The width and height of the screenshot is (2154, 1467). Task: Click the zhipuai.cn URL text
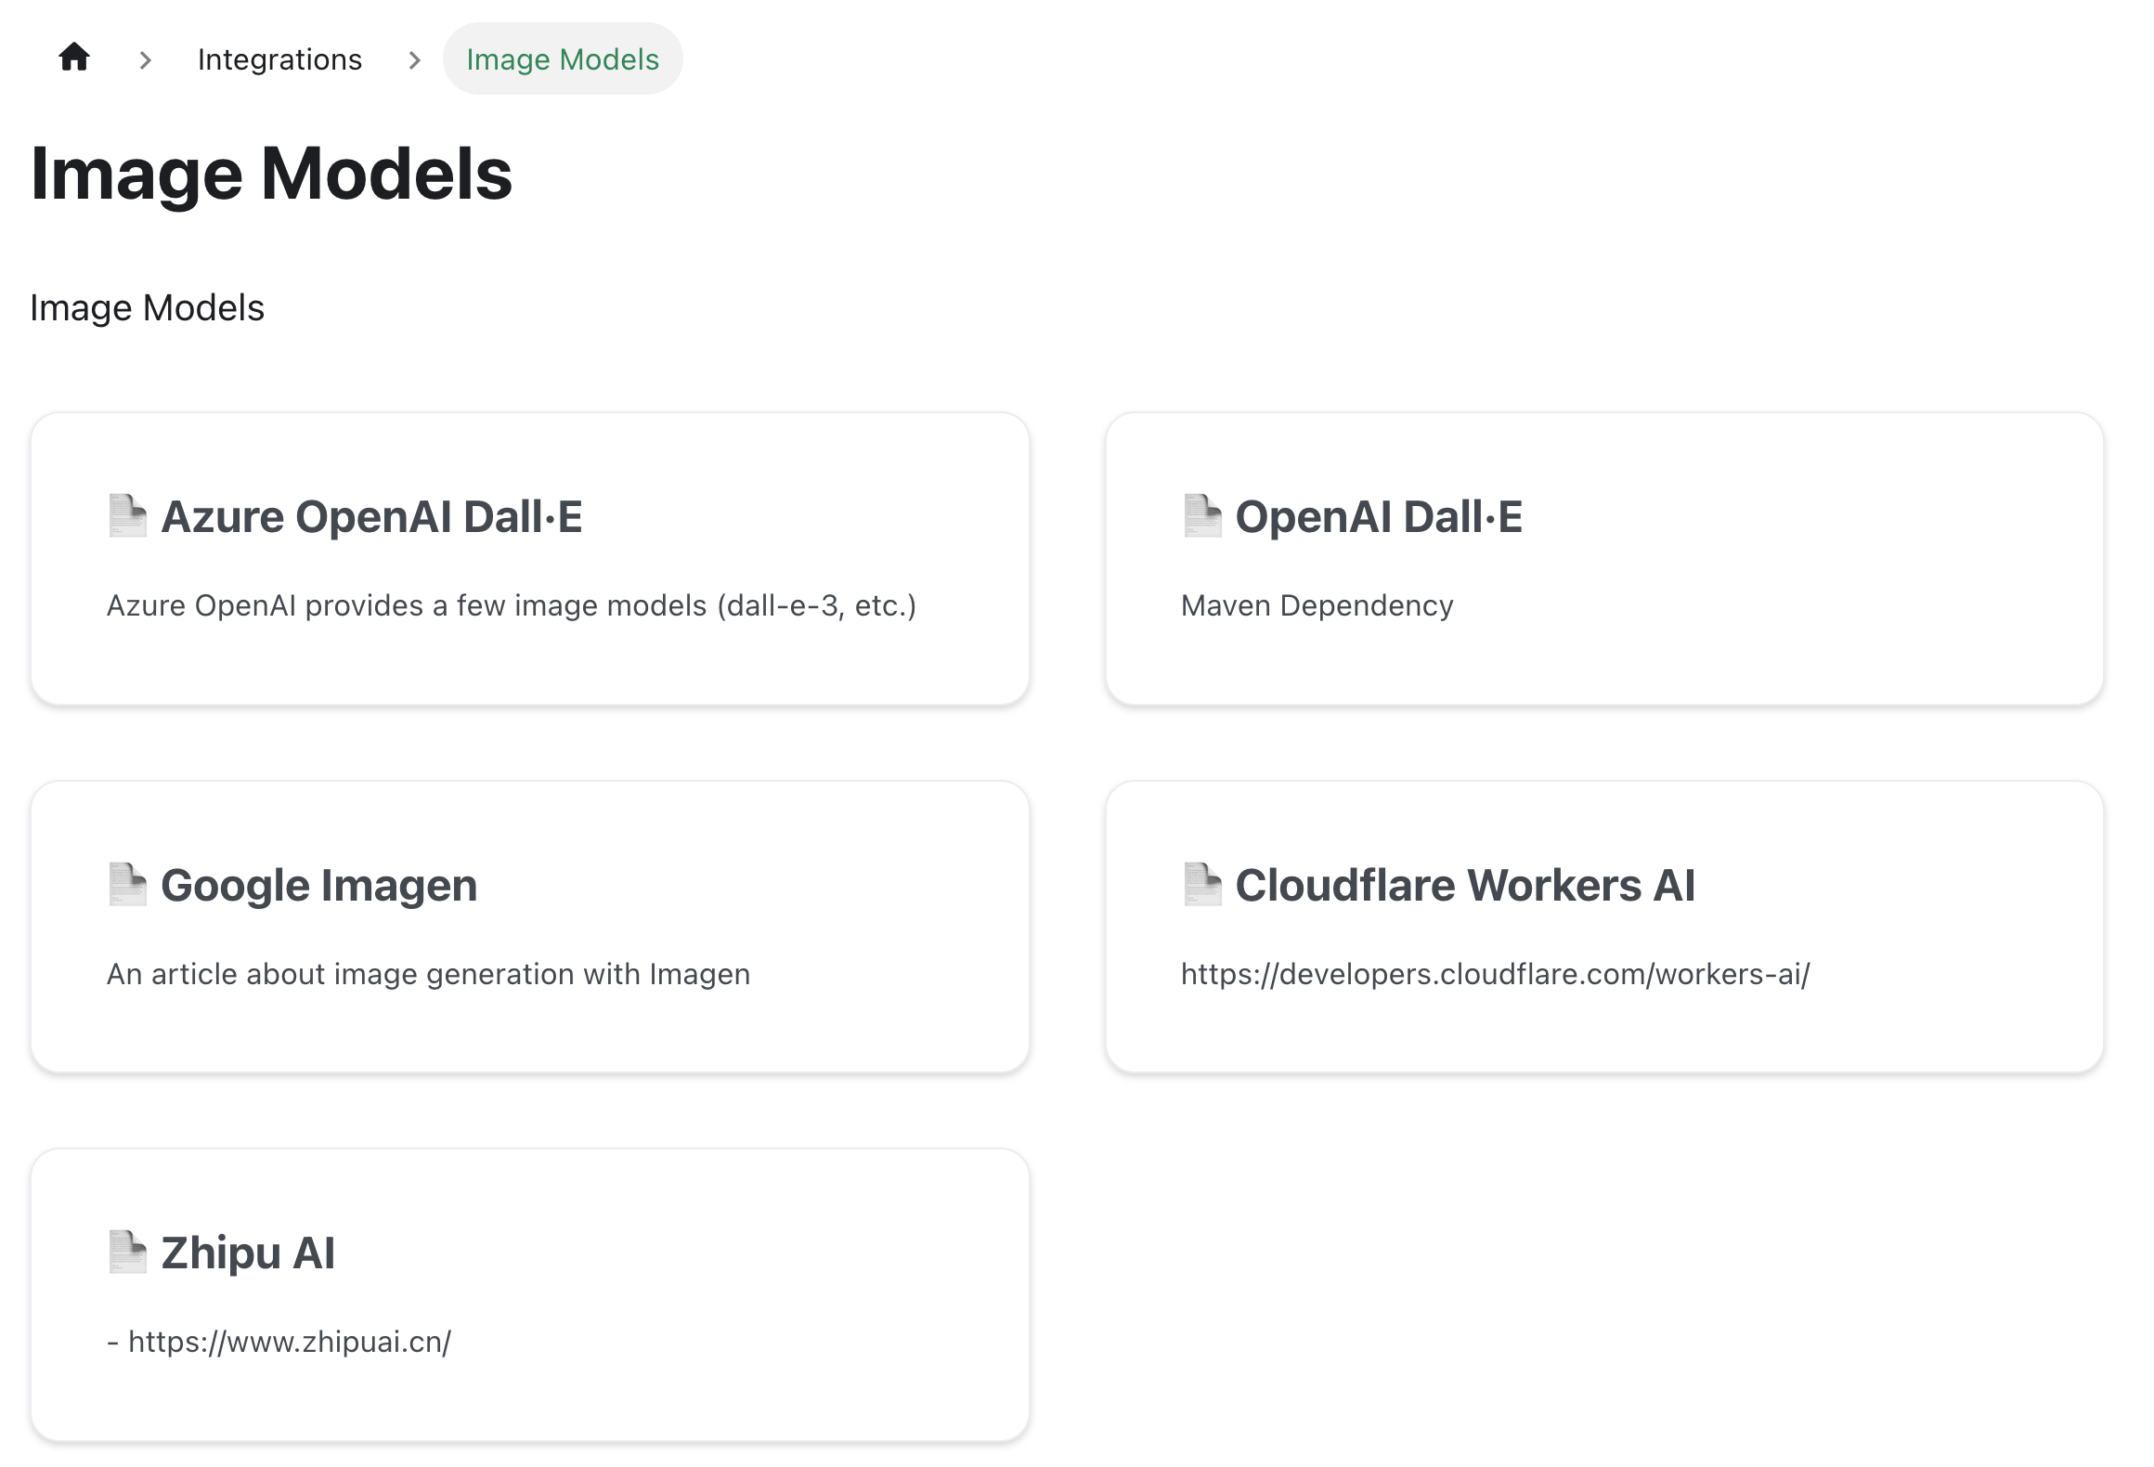[289, 1342]
